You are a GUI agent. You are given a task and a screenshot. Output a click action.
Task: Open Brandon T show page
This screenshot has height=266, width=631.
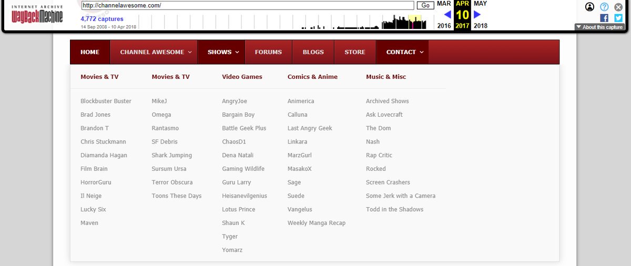[x=95, y=128]
